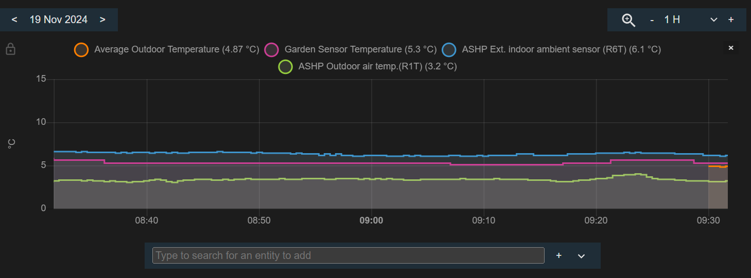Click the 09:00 time axis label

point(371,220)
